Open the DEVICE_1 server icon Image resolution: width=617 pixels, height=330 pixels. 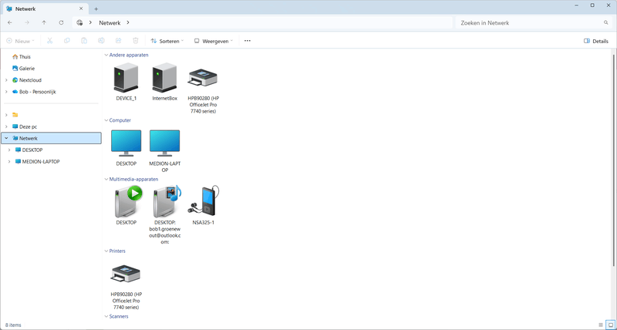click(x=126, y=78)
